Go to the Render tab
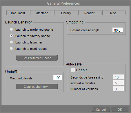Viewport: 131px width, 113px height. (x=90, y=13)
